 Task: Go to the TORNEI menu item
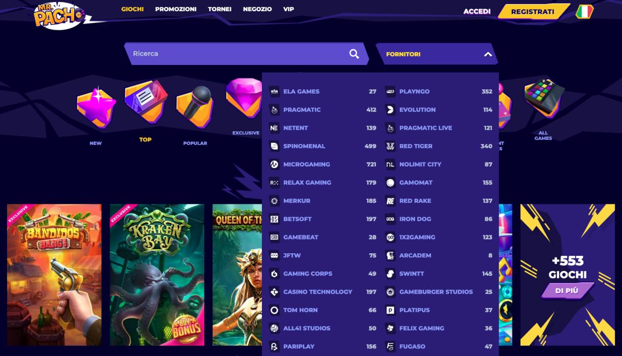coord(219,9)
